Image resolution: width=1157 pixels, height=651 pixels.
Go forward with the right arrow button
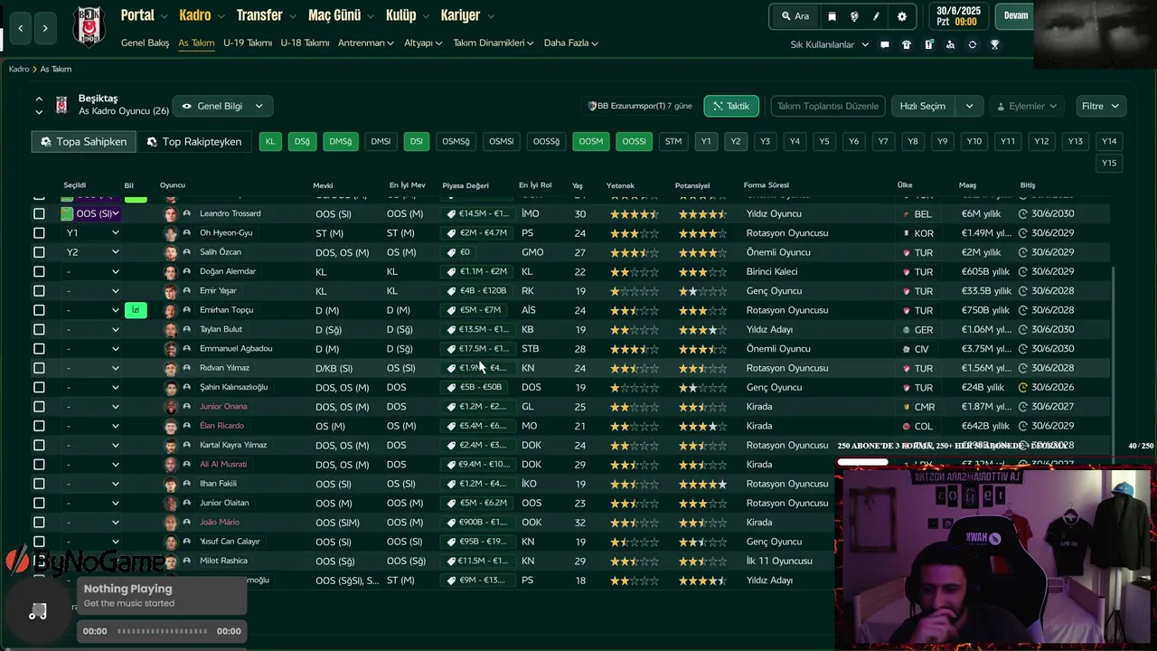(45, 28)
